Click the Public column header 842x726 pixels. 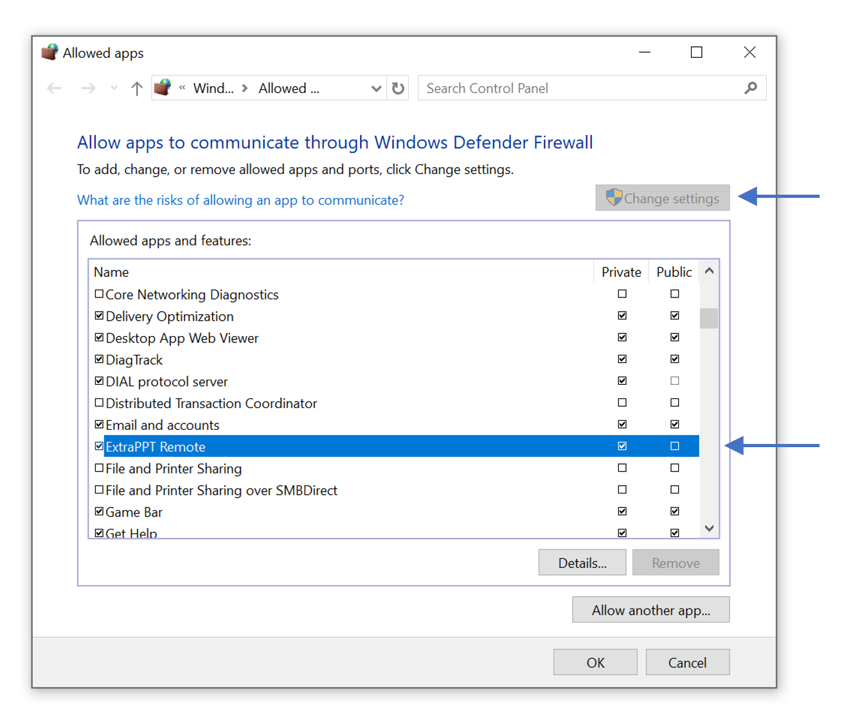[674, 272]
